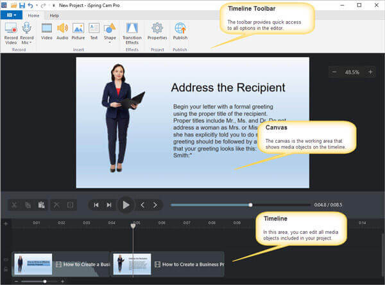The width and height of the screenshot is (385, 285).
Task: Open the Record Mic dropdown arrow
Action: pyautogui.click(x=31, y=43)
